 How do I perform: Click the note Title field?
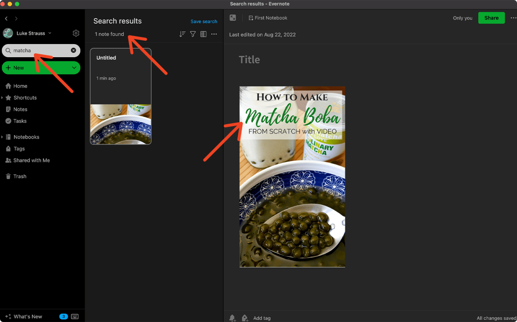tap(249, 60)
